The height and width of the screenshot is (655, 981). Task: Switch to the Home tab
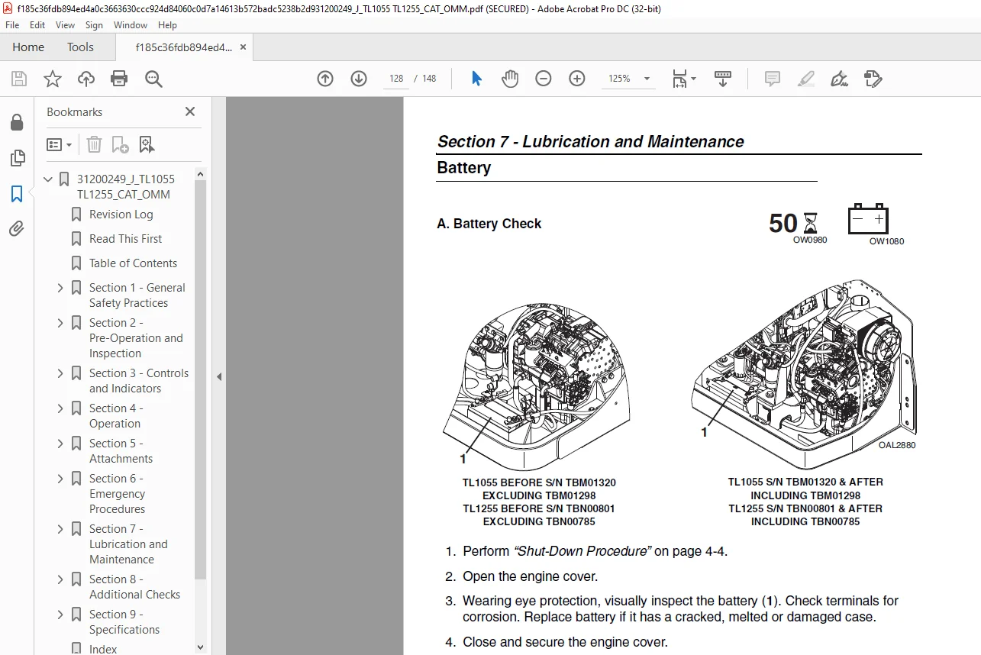[28, 47]
